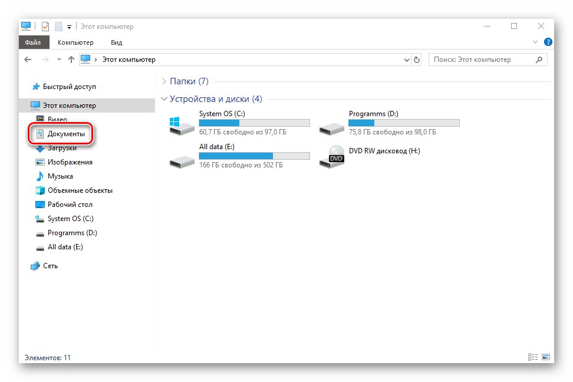Viewport: 573px width, 382px height.
Task: Collapse the Устройства и диски section
Action: [164, 98]
